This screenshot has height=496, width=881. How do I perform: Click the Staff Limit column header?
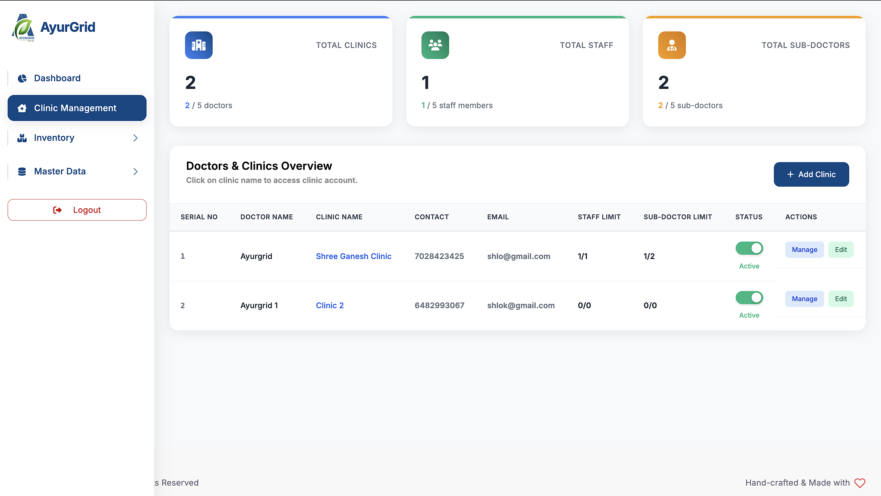pos(599,217)
